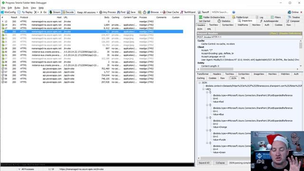304x171 pixels.
Task: Open the Remove (X) sessions dropdown
Action: (x=36, y=12)
